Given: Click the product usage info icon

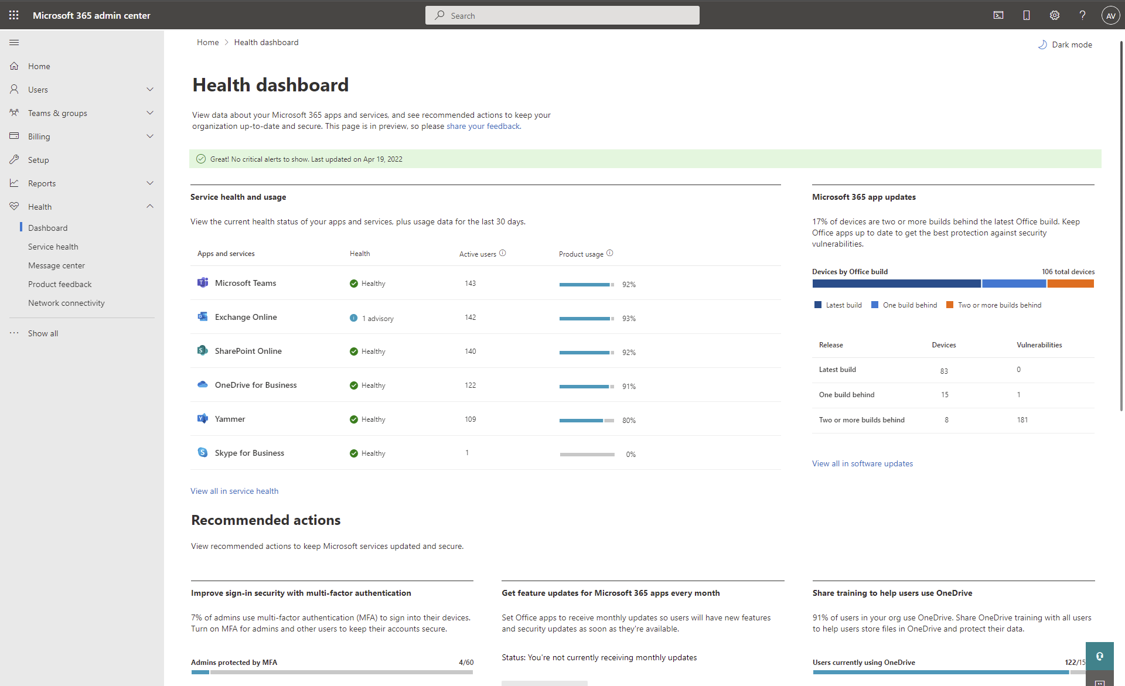Looking at the screenshot, I should (610, 253).
